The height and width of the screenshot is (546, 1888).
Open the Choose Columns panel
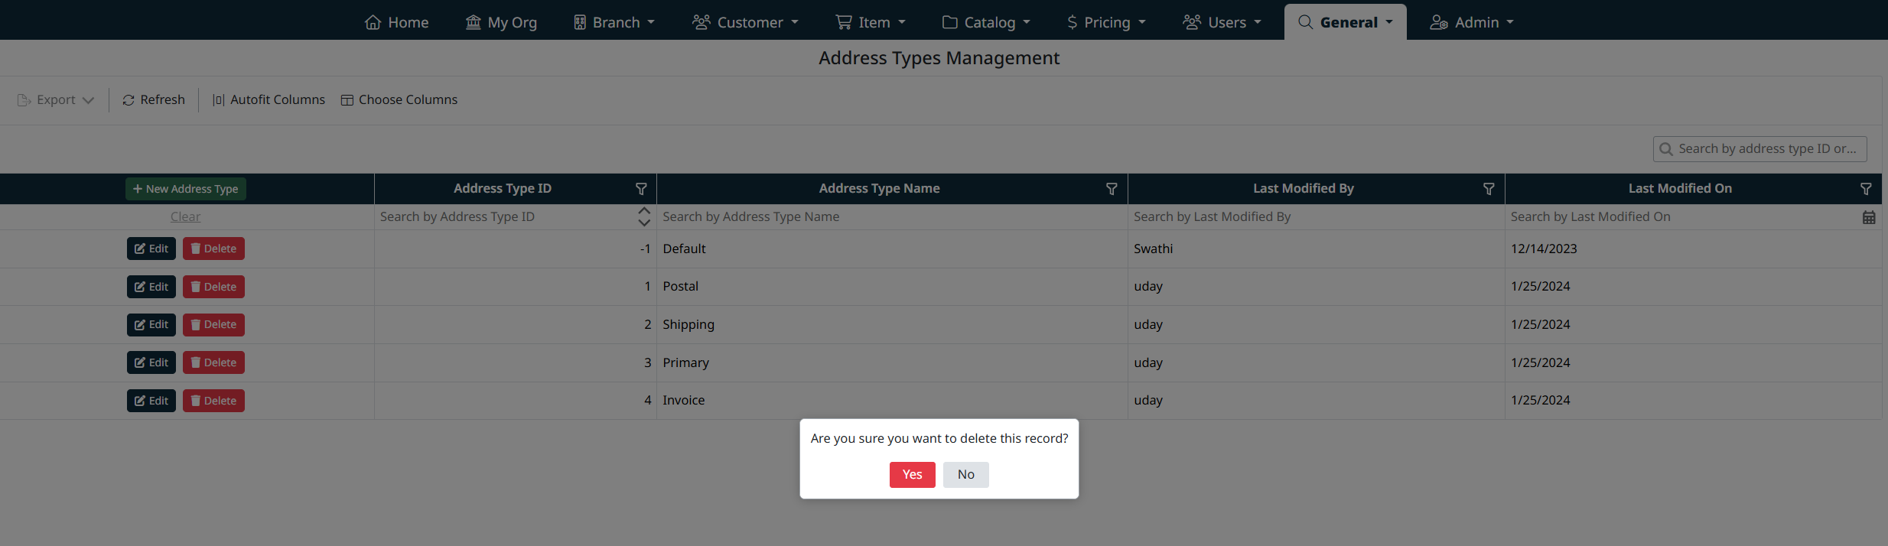point(399,100)
